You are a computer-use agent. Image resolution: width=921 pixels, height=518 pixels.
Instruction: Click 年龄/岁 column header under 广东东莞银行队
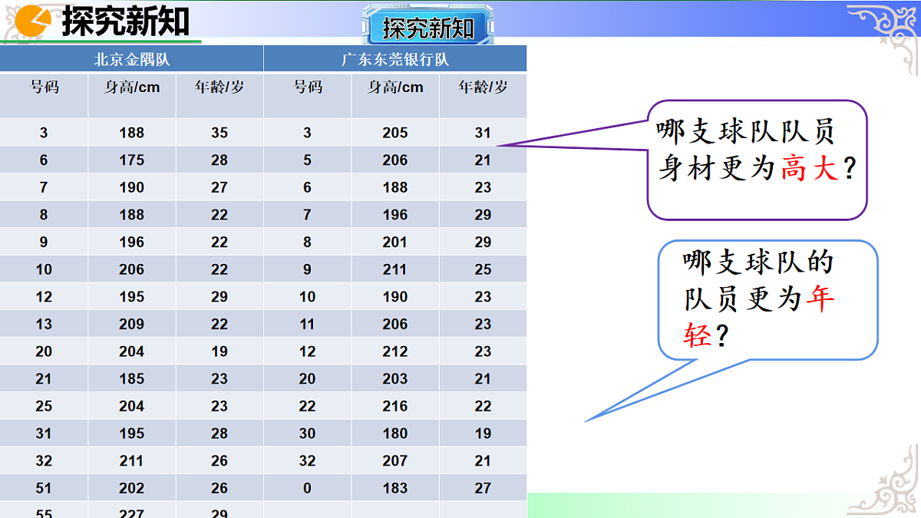[x=483, y=95]
